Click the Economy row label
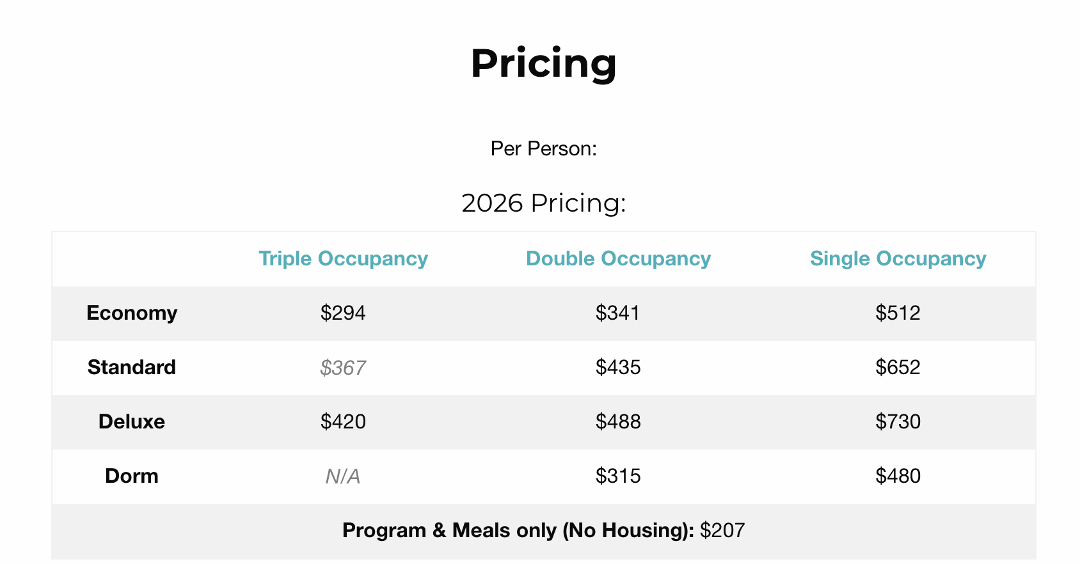 pyautogui.click(x=132, y=313)
